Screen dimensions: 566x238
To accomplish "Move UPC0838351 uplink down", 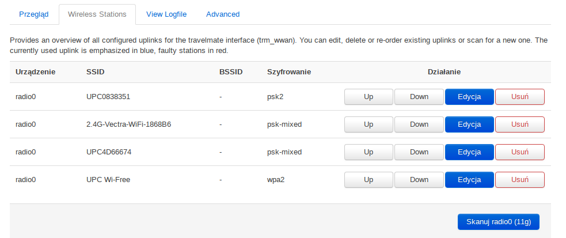I will coord(419,97).
